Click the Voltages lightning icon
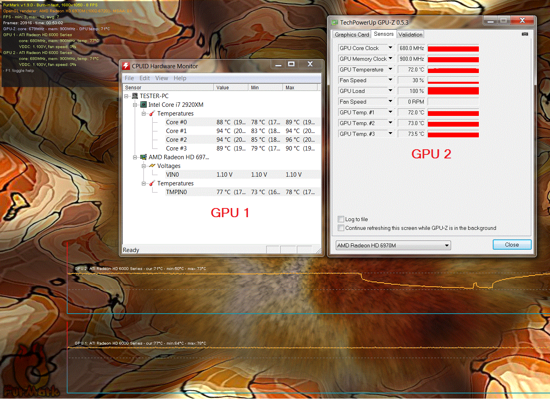This screenshot has width=550, height=399. 152,166
